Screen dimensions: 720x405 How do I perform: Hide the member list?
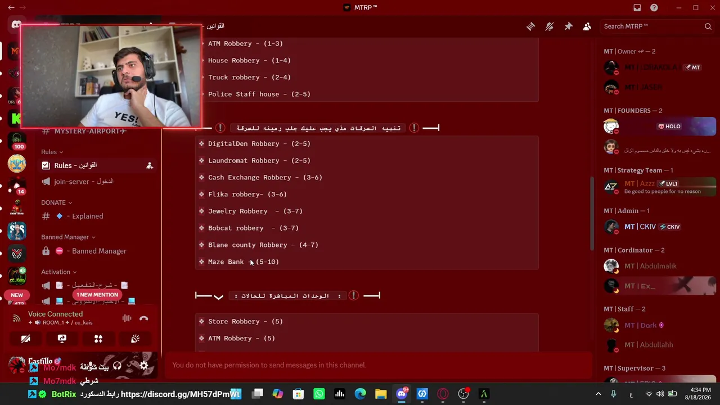tap(587, 26)
